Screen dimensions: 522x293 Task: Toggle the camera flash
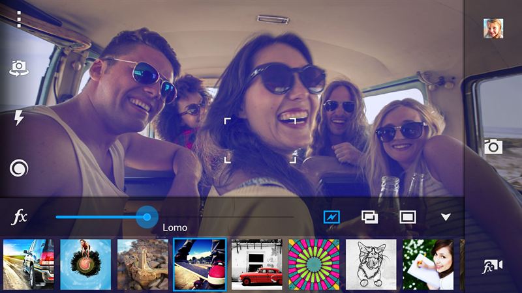coord(19,117)
